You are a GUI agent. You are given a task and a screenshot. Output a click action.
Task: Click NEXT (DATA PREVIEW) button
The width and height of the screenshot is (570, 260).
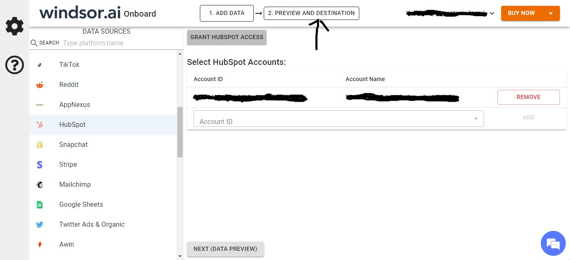click(225, 249)
